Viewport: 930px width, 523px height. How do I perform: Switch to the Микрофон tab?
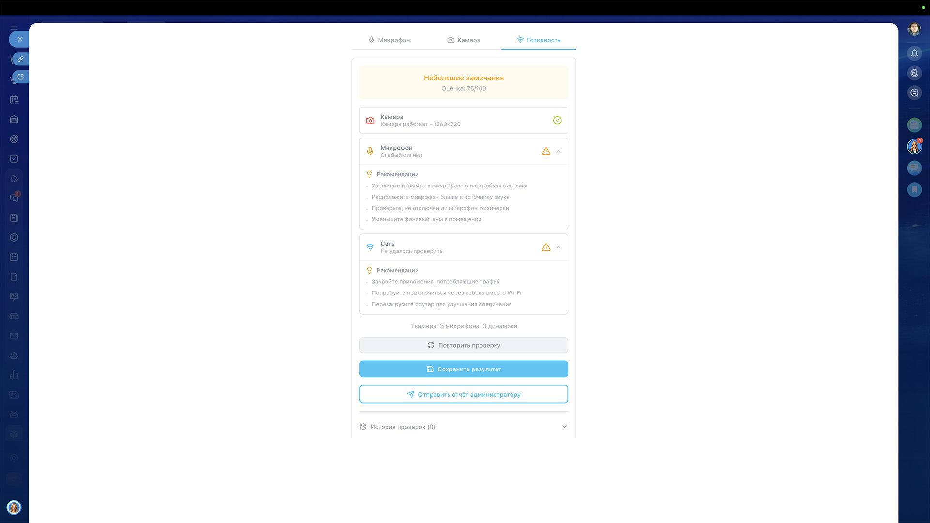[389, 40]
